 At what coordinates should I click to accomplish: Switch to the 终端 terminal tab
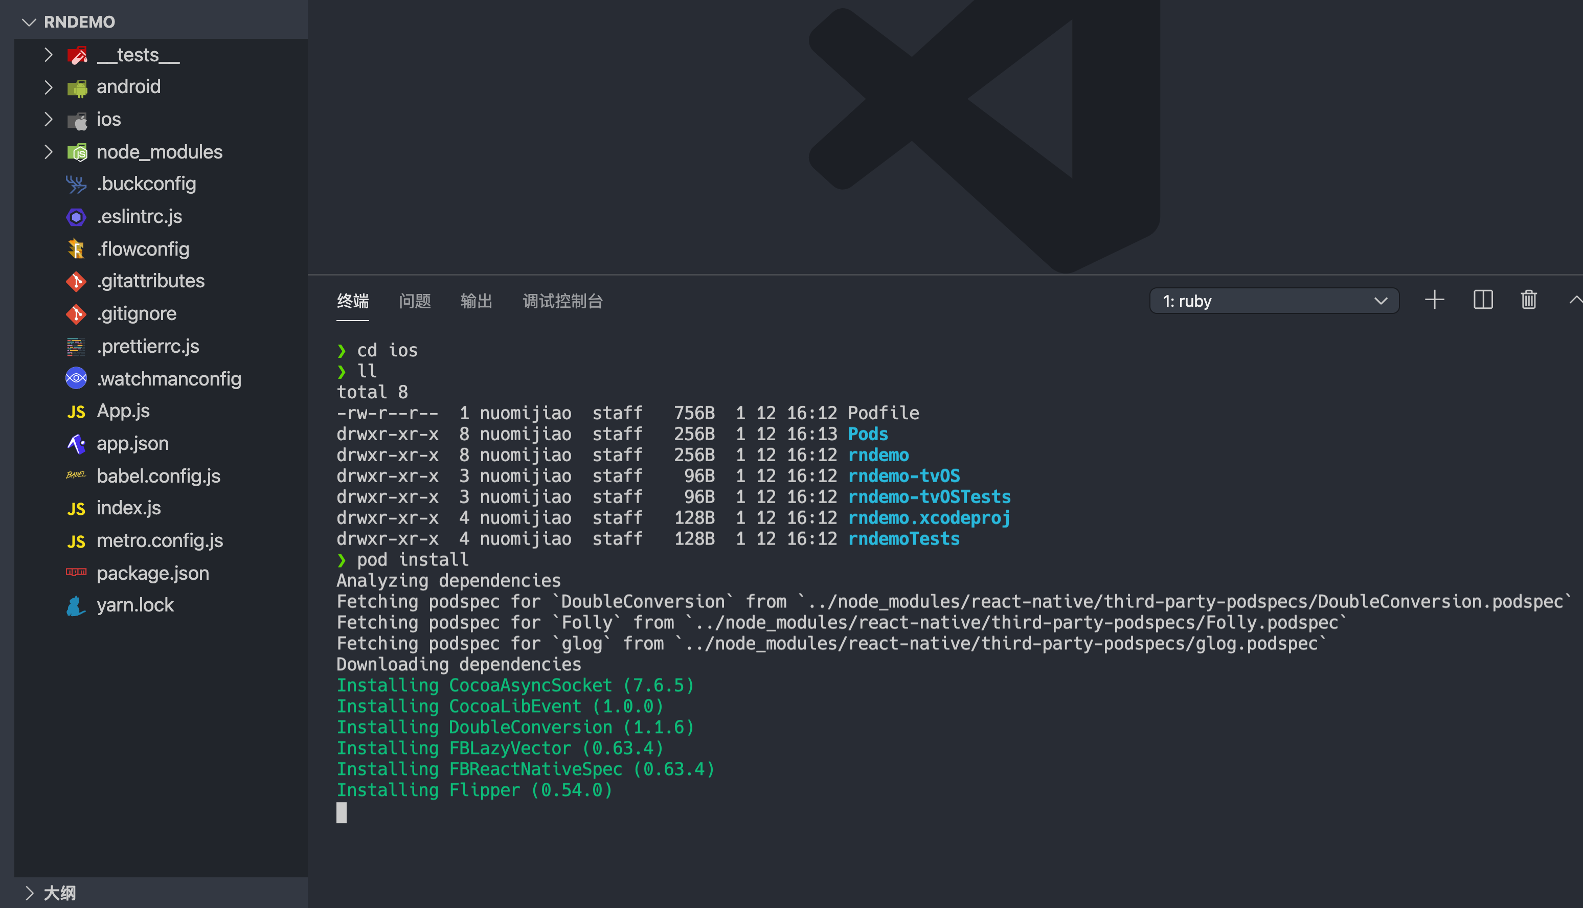353,301
